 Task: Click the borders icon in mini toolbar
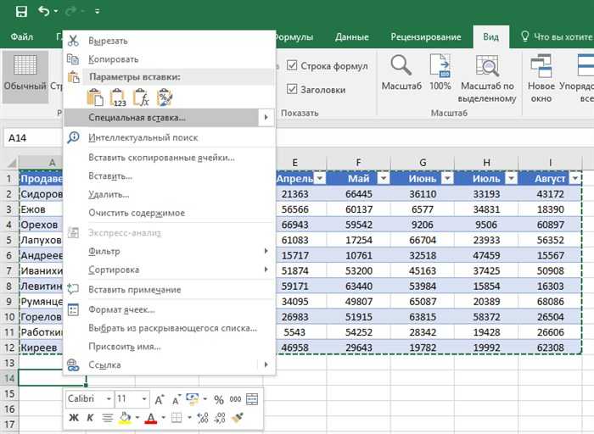point(177,418)
